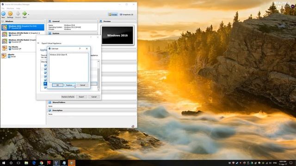Close the Edit text dialog

(x=87, y=48)
